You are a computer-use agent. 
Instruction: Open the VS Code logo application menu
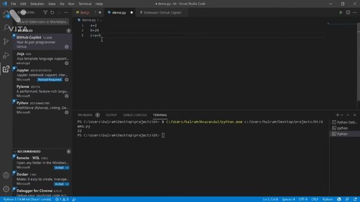tap(5, 4)
